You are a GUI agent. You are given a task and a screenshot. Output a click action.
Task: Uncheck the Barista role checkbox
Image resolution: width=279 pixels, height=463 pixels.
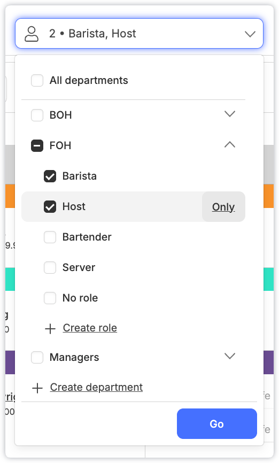pos(50,176)
